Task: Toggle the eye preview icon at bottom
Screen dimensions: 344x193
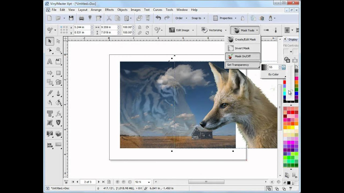Action: (x=66, y=182)
